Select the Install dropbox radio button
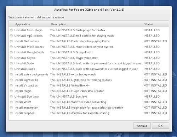The height and width of the screenshot is (137, 177). click(11, 113)
